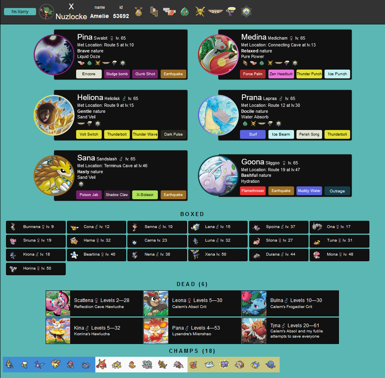Open Heliona the Heliolisk's portrait
Viewport: 385px width, 378px height.
[x=54, y=115]
